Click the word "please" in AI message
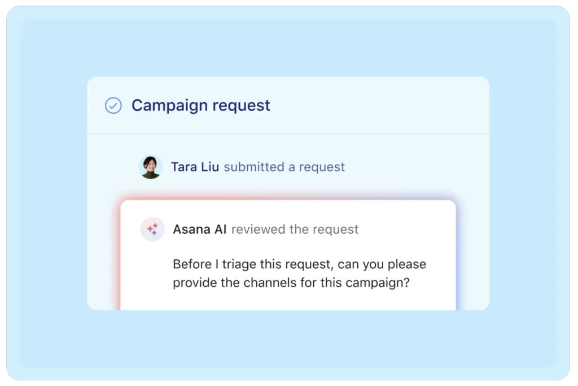Screen dimensions: 578x386 [x=407, y=264]
